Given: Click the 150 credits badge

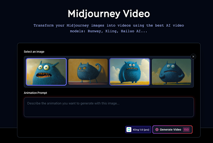Looking at the screenshot, I should pos(186,130).
